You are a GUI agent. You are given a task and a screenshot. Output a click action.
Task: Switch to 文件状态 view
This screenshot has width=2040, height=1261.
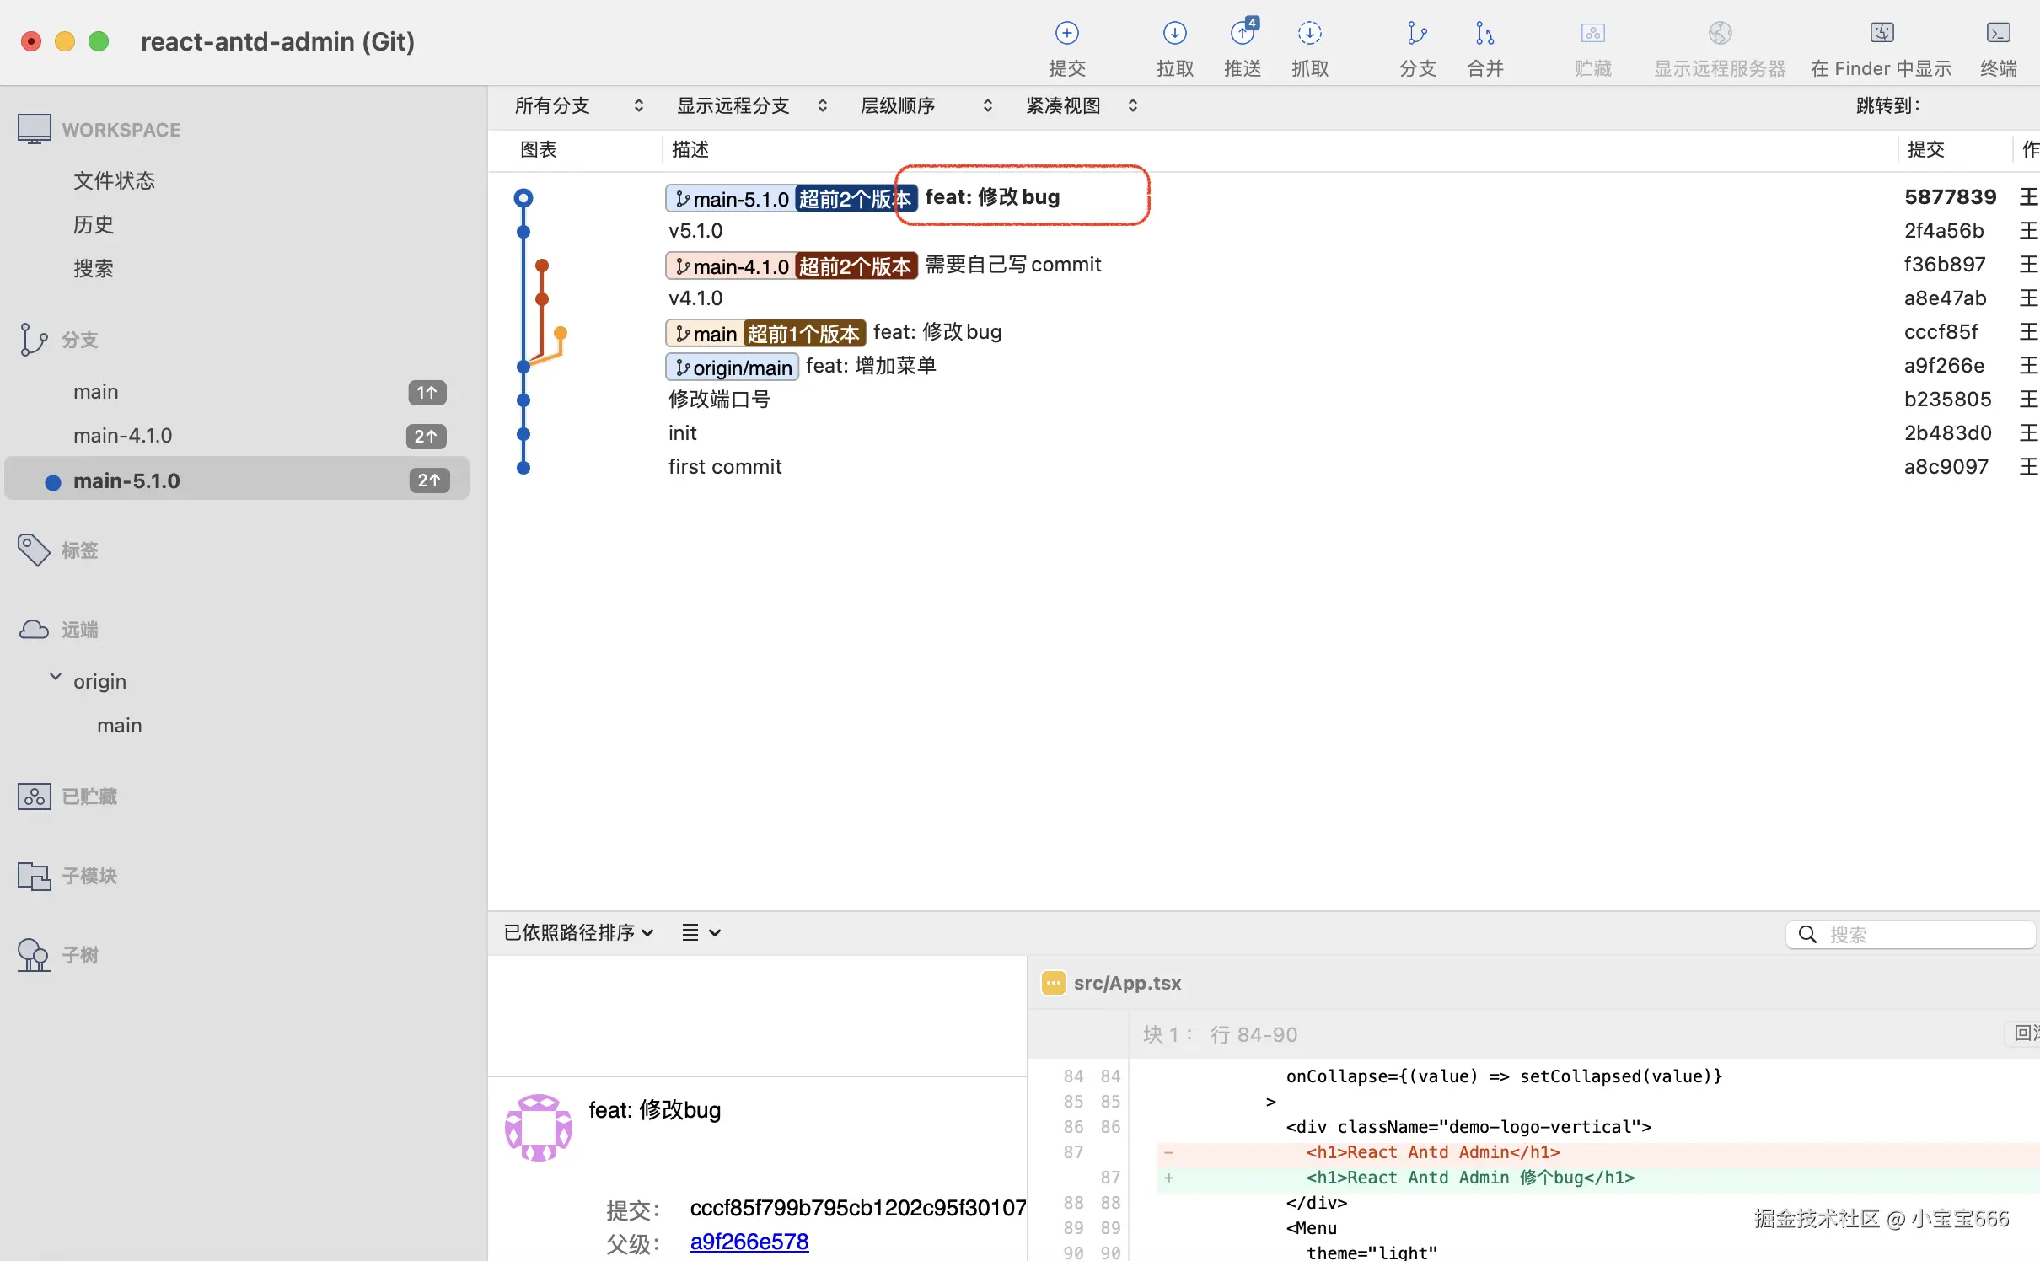pyautogui.click(x=114, y=180)
